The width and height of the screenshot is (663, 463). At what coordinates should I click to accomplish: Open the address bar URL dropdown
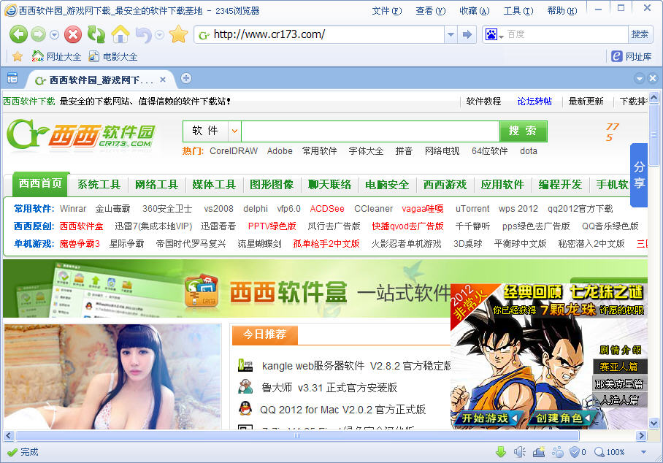(451, 34)
